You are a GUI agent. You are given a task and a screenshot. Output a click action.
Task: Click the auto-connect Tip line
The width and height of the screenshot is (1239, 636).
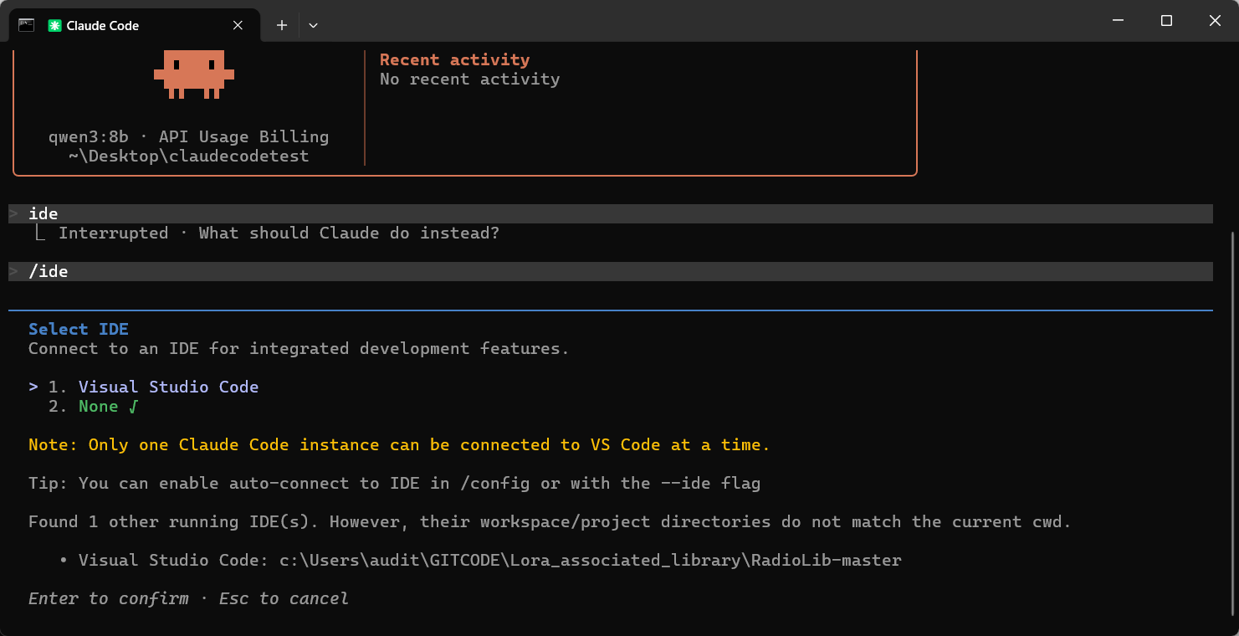(x=394, y=483)
